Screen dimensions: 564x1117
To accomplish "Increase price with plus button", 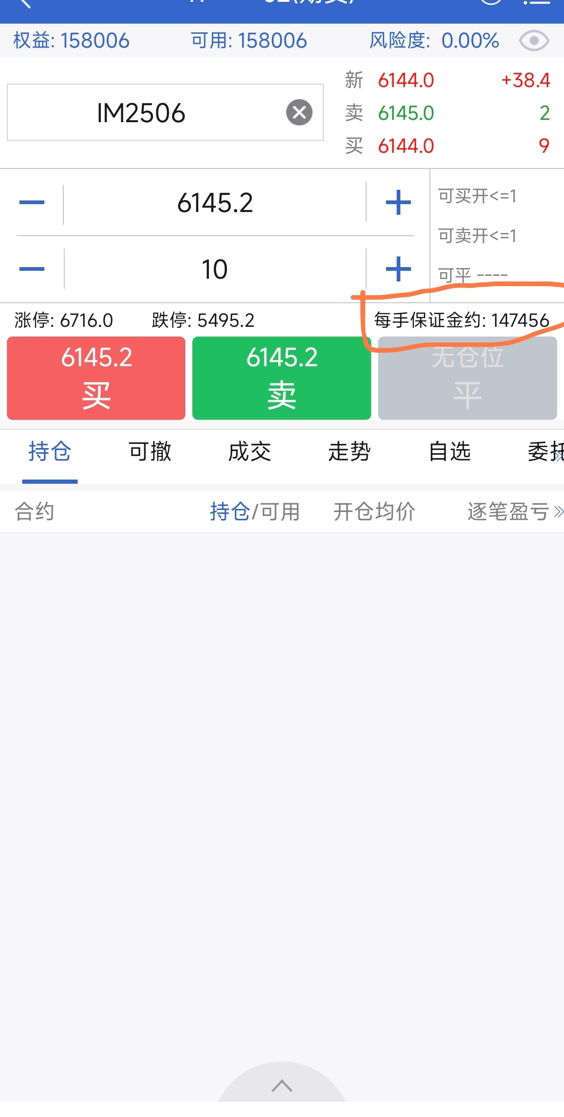I will 398,202.
